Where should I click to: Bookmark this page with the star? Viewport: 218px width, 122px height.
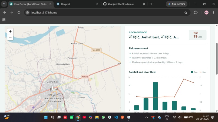coord(186,13)
